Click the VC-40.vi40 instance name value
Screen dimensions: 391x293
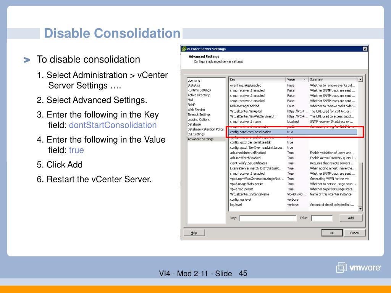tap(297, 194)
